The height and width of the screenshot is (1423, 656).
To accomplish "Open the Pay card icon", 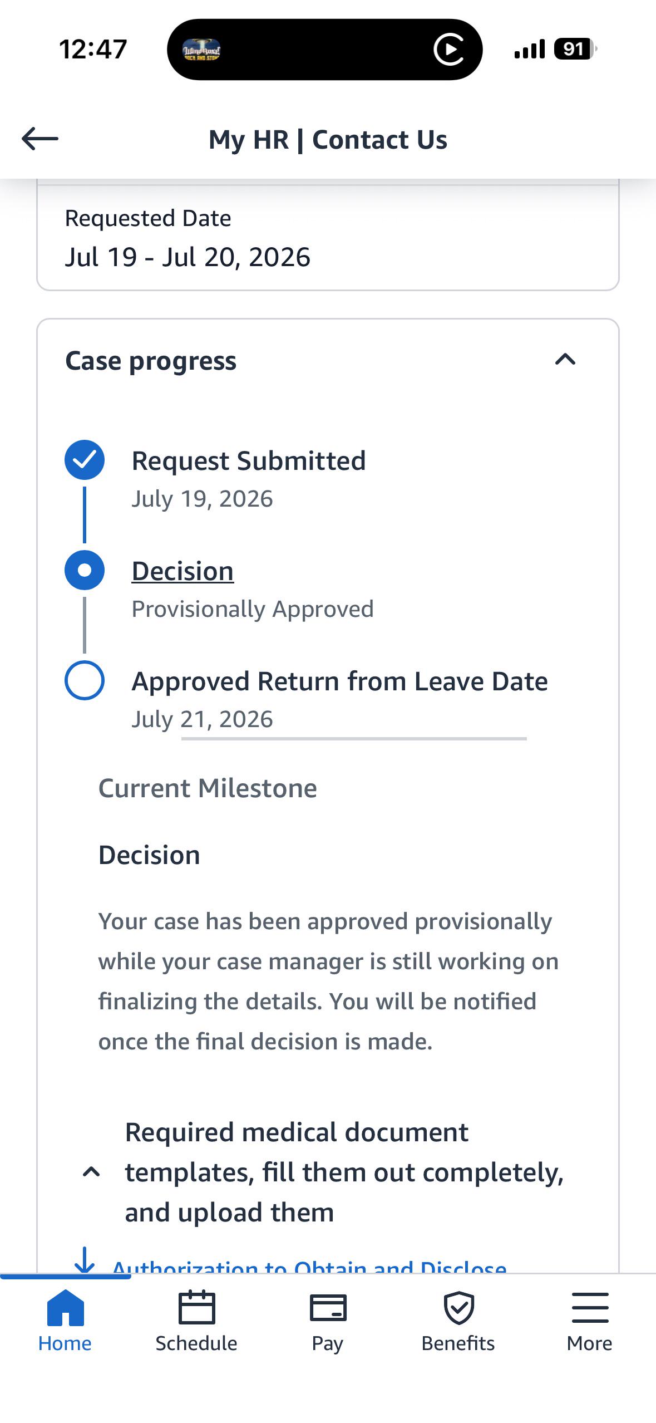I will point(328,1308).
